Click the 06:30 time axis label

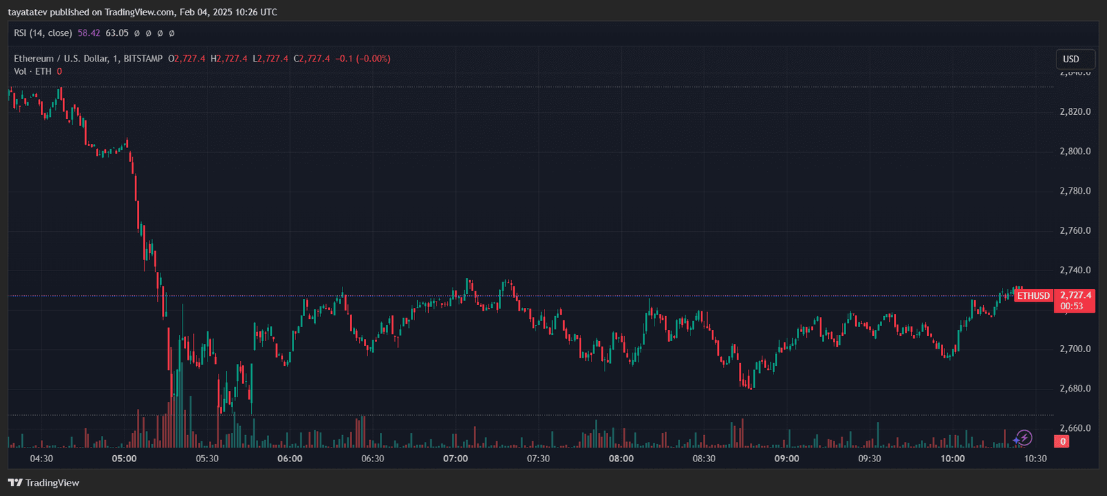pos(373,459)
